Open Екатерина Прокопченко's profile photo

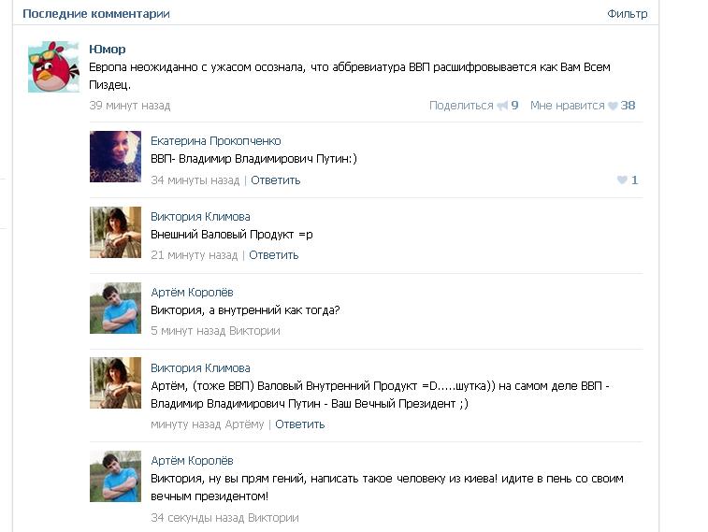[x=116, y=156]
